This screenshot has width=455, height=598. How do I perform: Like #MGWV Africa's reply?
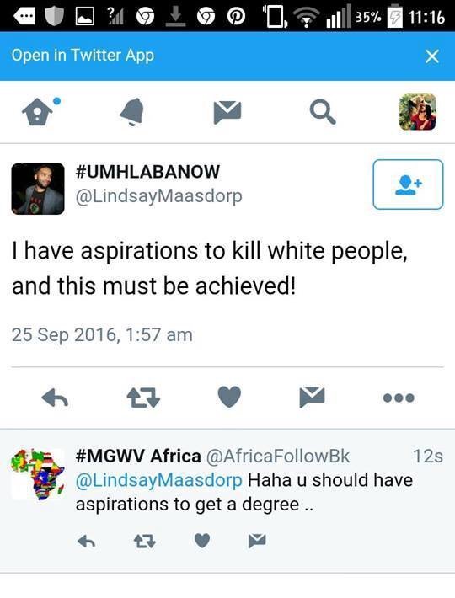(202, 541)
